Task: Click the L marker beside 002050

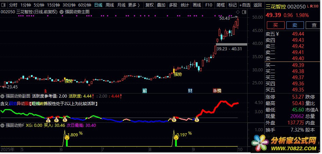Action: click(x=308, y=6)
